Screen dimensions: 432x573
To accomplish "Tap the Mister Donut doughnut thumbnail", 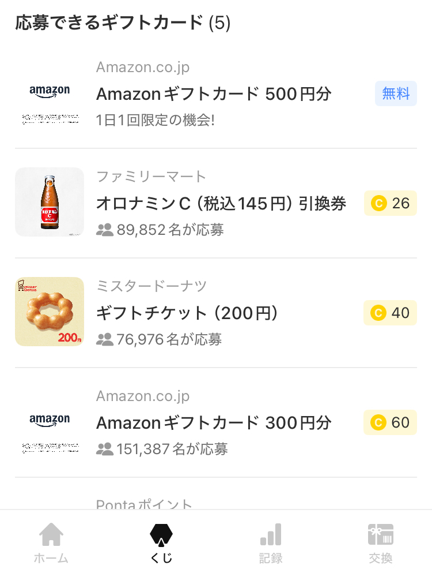I will 50,312.
